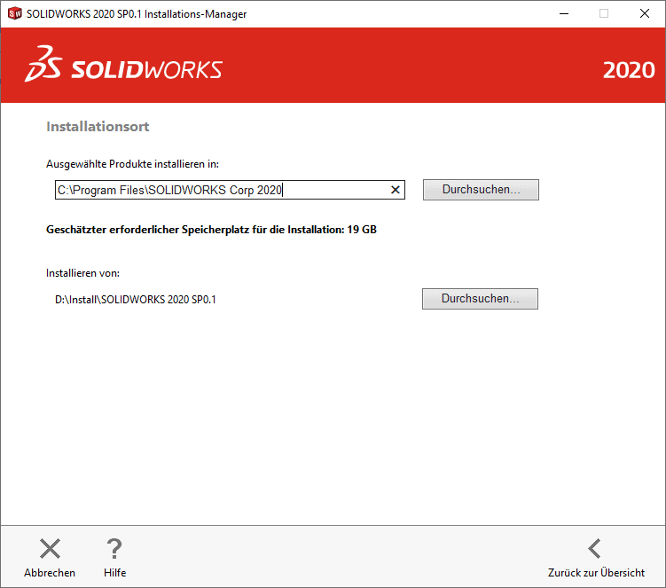Click Durchsuchen next to the installation path
This screenshot has width=666, height=588.
pyautogui.click(x=481, y=190)
